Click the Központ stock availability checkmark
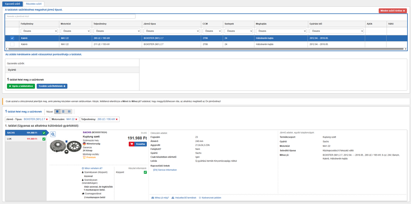The image size is (411, 204). click(145, 172)
